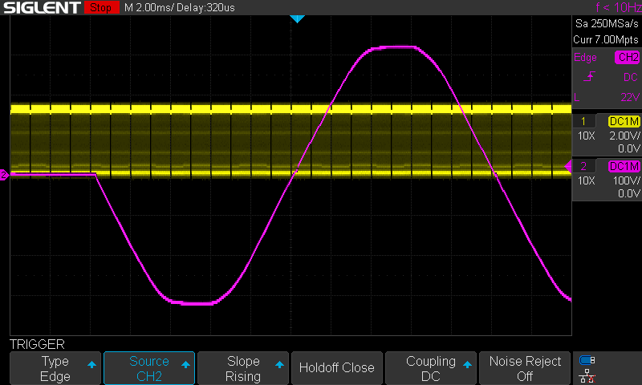Viewport: 642px width, 385px height.
Task: Click the f < 10Hz frequency readout
Action: [x=618, y=7]
